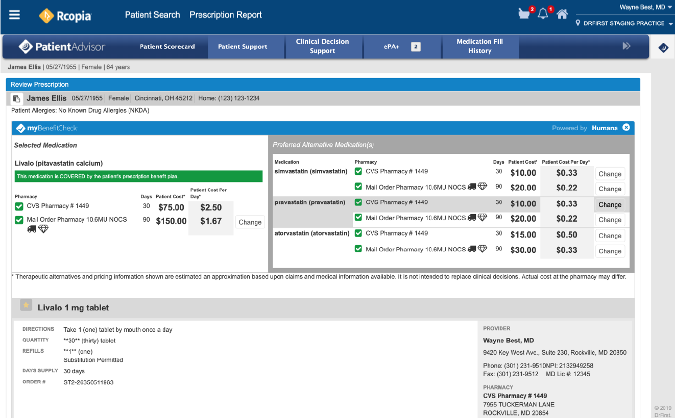Click the PatientAdvisor logo
This screenshot has width=675, height=418.
(61, 47)
